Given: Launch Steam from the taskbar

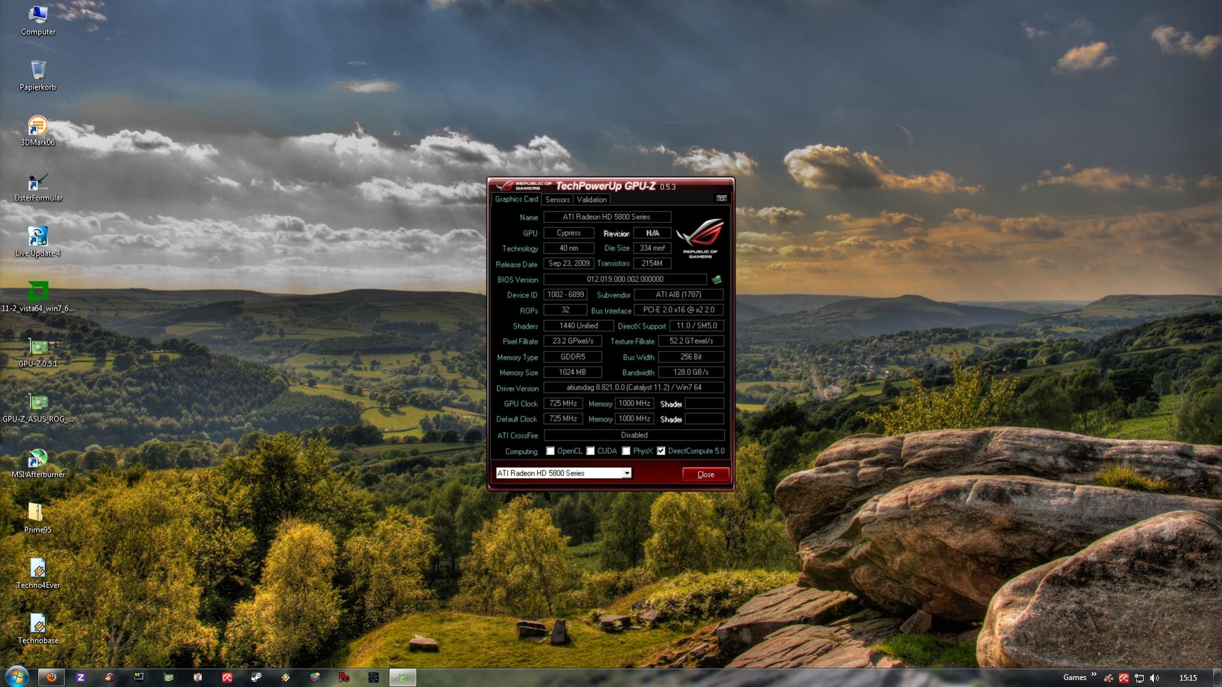Looking at the screenshot, I should pyautogui.click(x=256, y=677).
